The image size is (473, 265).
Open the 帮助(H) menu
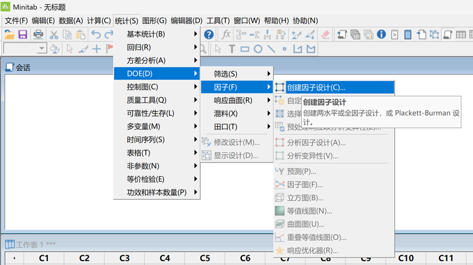(276, 21)
